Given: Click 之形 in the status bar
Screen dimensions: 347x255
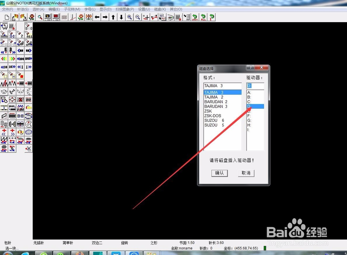Looking at the screenshot, I should point(154,243).
